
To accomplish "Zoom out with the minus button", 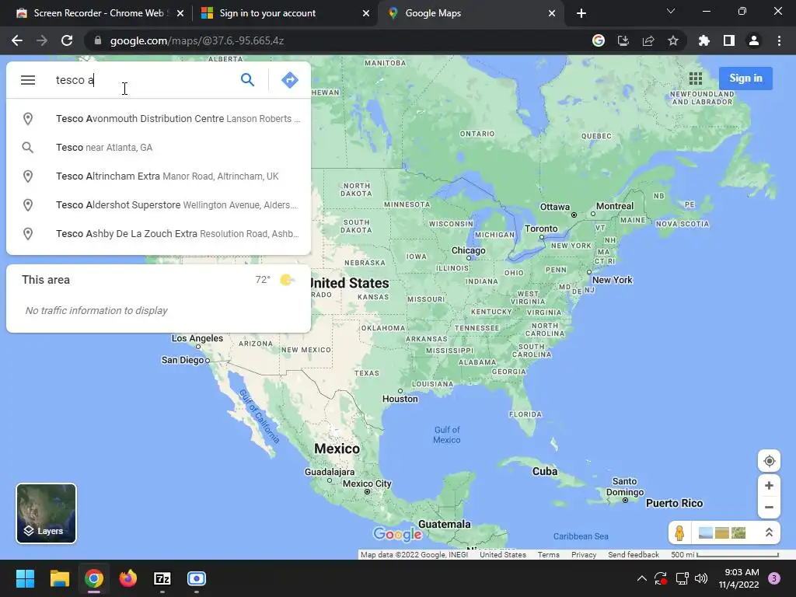I will coord(769,507).
